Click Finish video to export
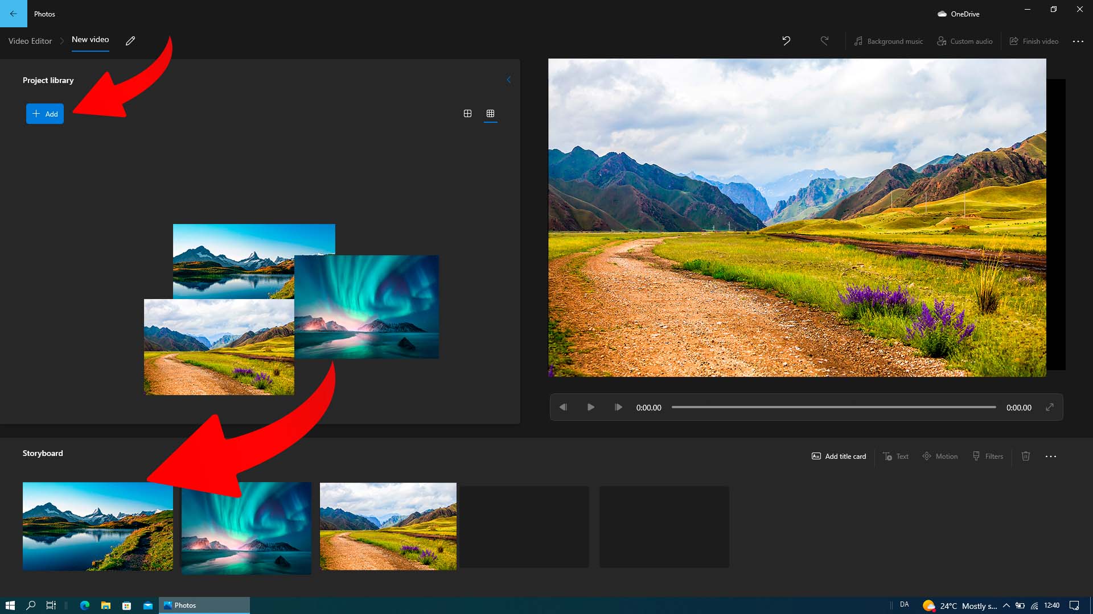This screenshot has height=614, width=1093. pyautogui.click(x=1033, y=41)
